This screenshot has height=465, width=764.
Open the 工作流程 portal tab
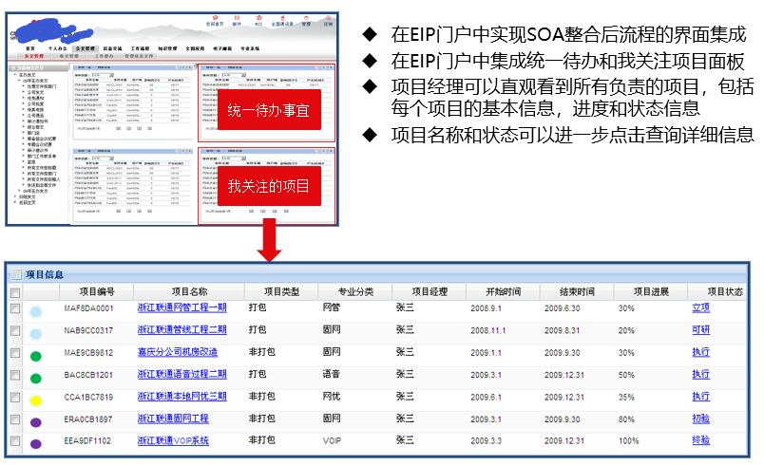tap(141, 48)
